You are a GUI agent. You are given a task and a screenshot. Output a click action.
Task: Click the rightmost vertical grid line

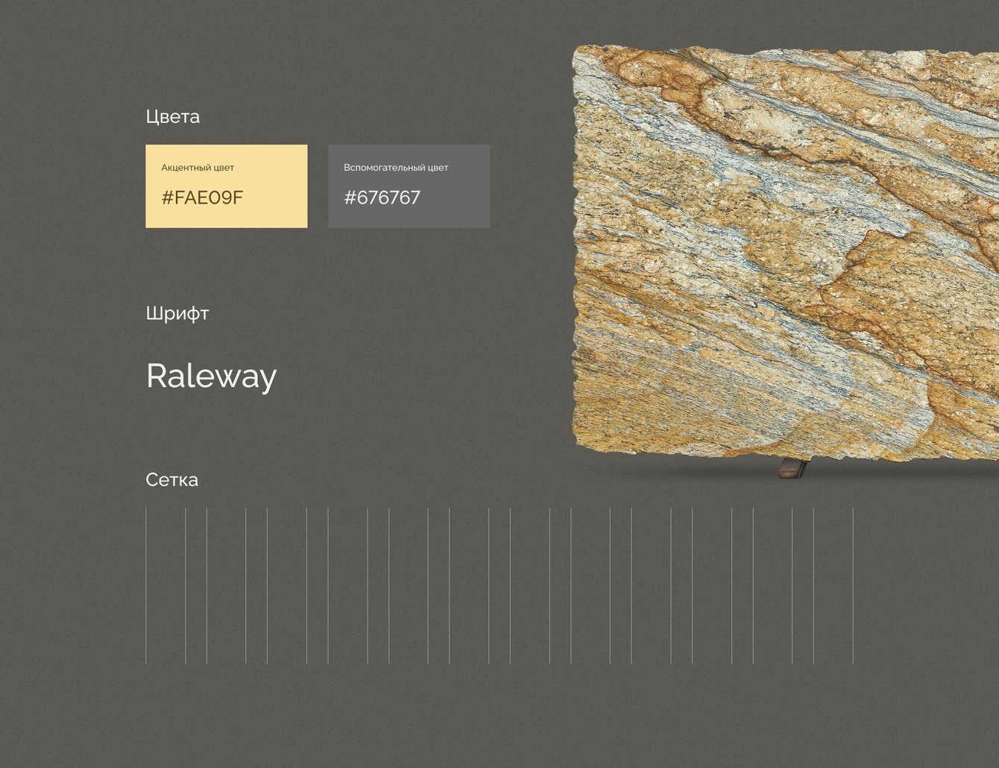pos(853,585)
